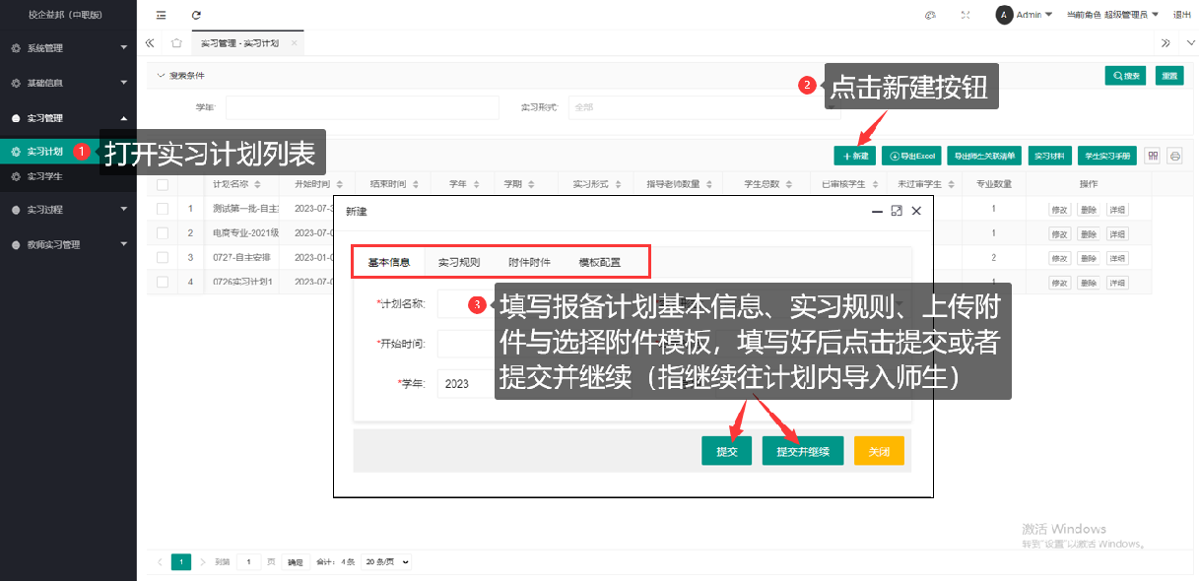Switch to the 模板配置 tab
1199x582 pixels.
(x=599, y=263)
